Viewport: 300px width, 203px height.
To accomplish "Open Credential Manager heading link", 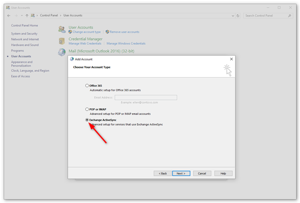I will click(x=85, y=39).
